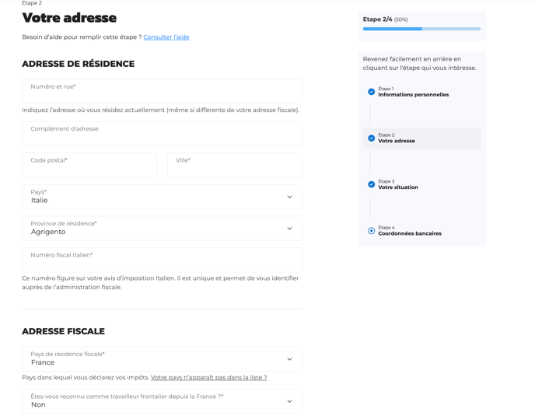Viewport: 535px width, 416px height.
Task: Open the Pays de résidence fiscale dropdown
Action: [x=162, y=359]
